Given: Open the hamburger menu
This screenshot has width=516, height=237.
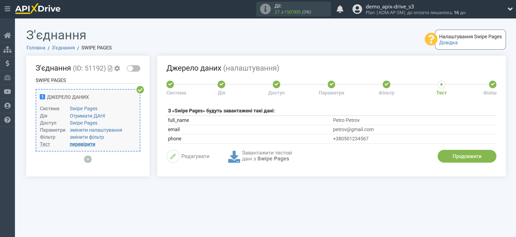Looking at the screenshot, I should click(x=7, y=9).
